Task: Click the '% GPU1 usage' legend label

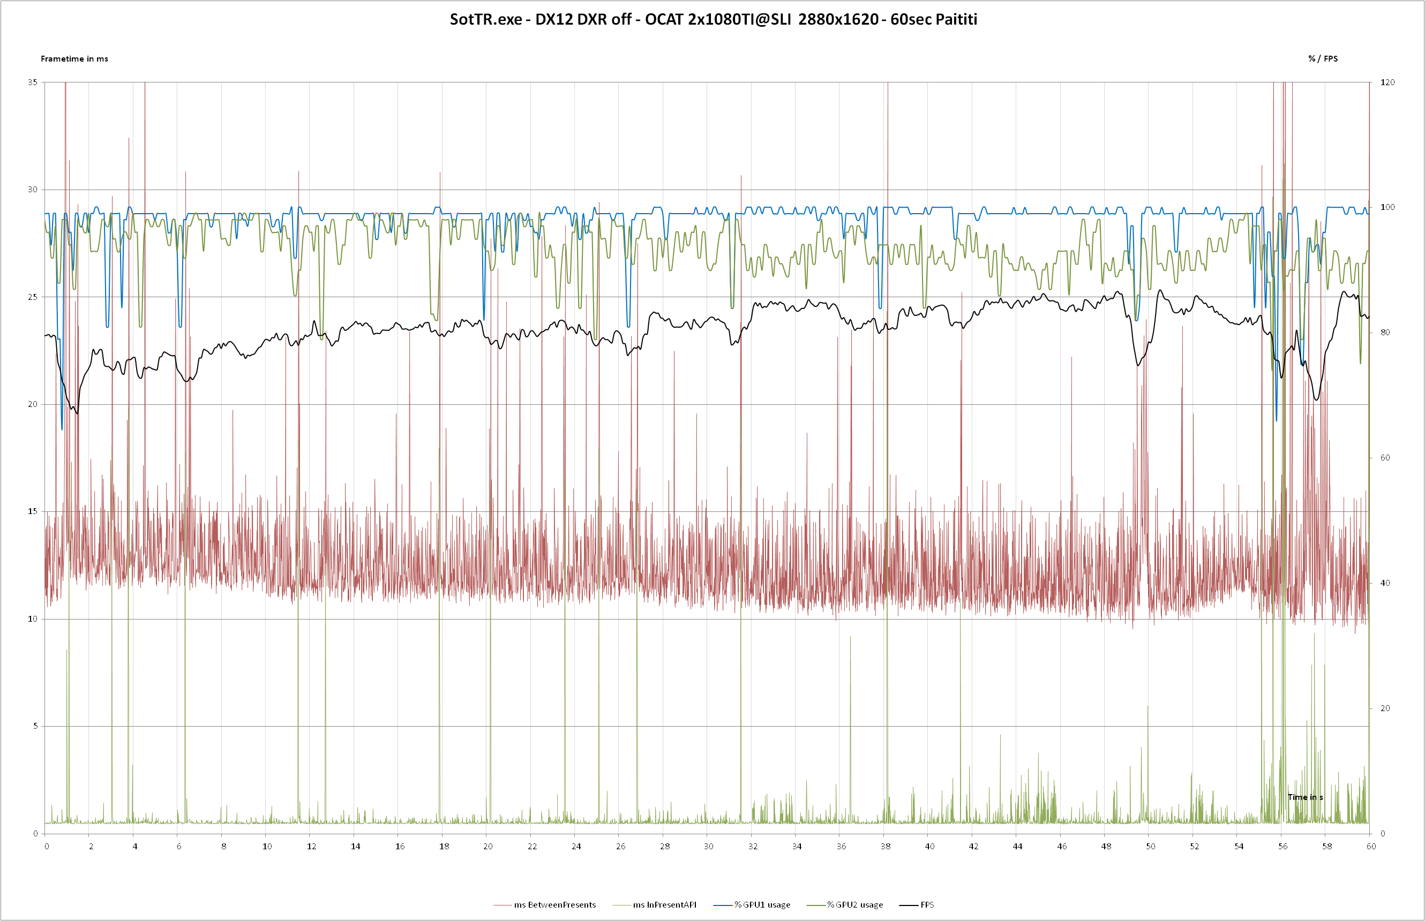Action: click(762, 904)
